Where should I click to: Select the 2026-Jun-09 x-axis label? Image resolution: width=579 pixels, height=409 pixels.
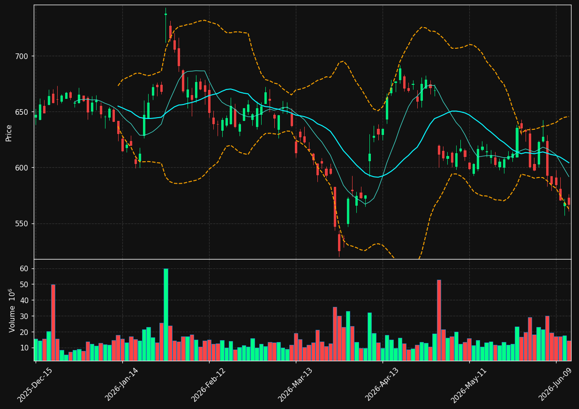click(x=556, y=385)
